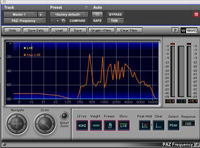Click the Reset Zoom knob button
This screenshot has width=200, height=148.
click(x=64, y=116)
